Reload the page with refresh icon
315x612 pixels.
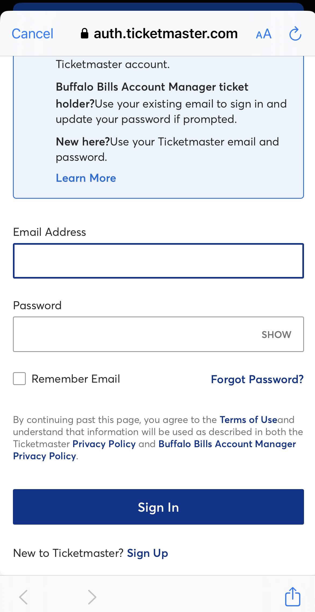295,34
